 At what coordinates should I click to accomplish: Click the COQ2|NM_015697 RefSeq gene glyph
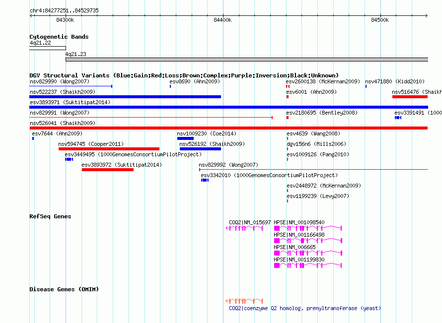(244, 228)
